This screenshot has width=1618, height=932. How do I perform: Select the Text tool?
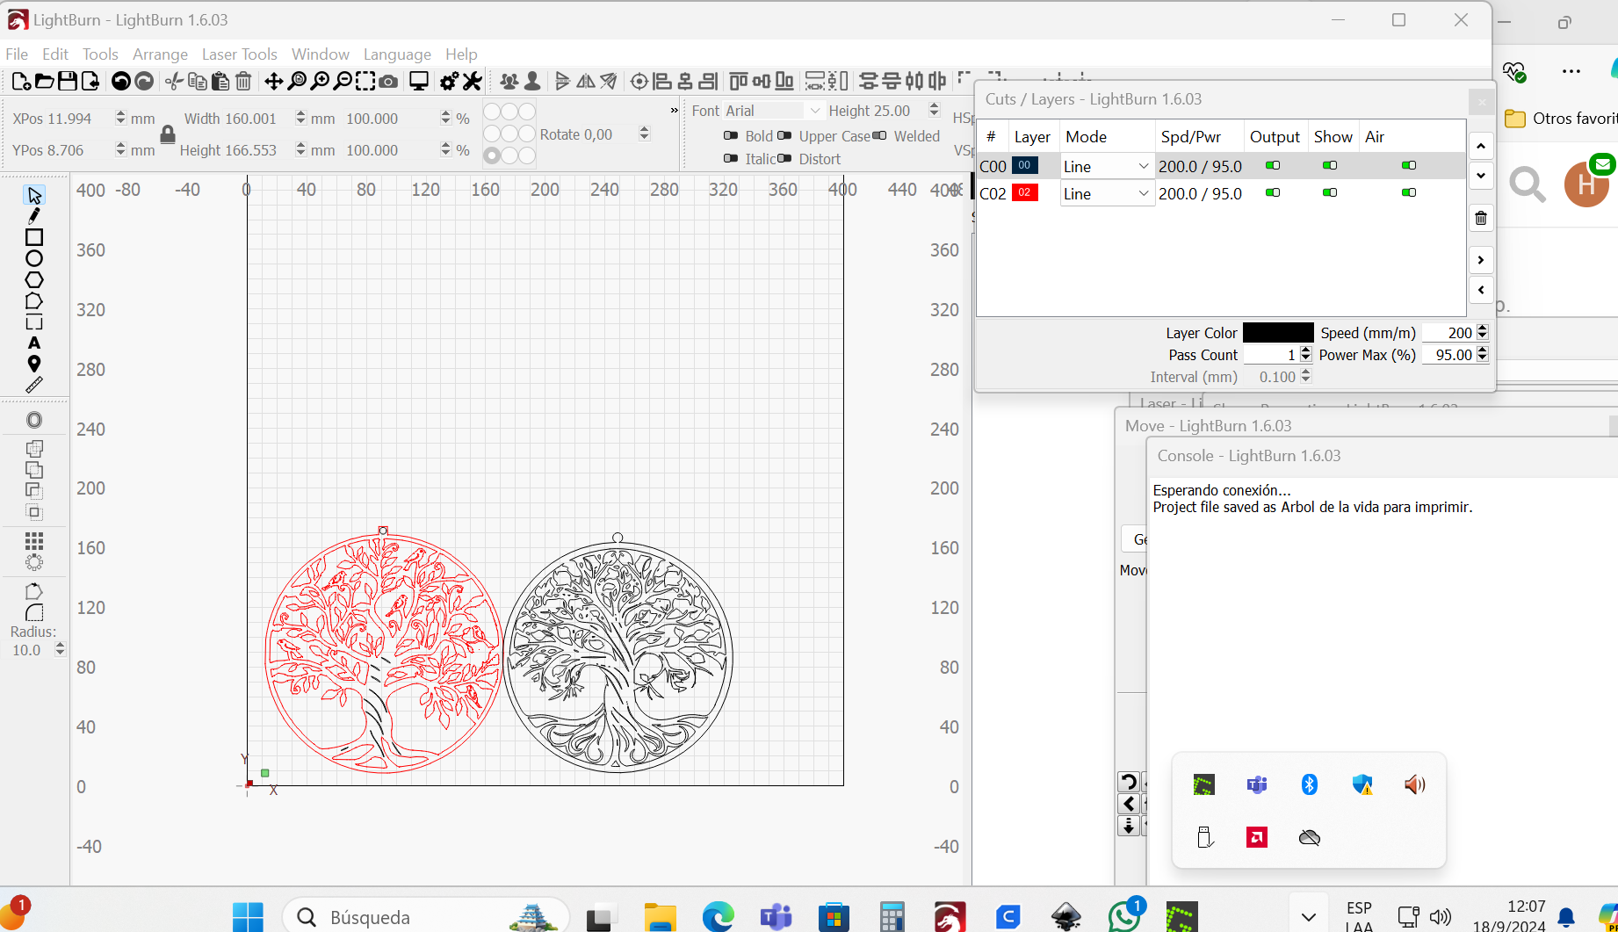pos(35,343)
